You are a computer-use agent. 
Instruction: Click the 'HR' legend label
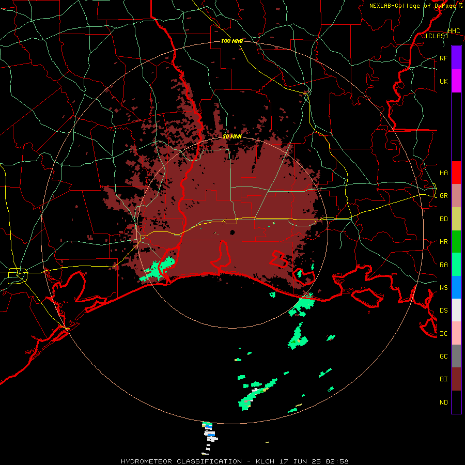click(444, 242)
